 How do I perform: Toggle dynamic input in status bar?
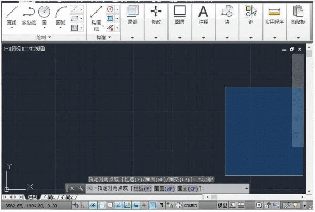click(x=136, y=205)
